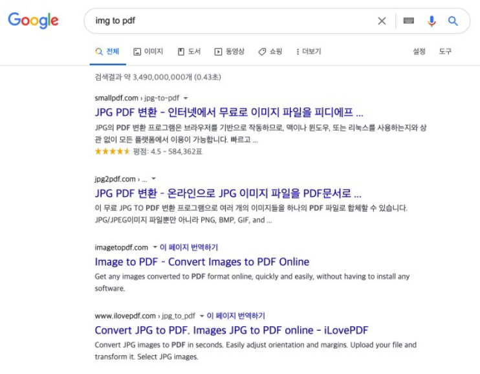Open 도구 search tools
Screen dimensions: 480x374
[445, 52]
